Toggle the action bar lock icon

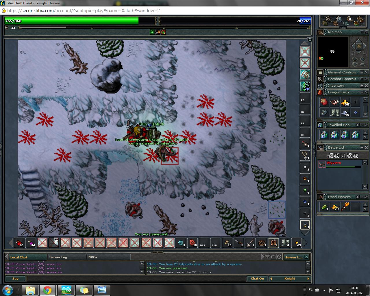click(x=310, y=40)
